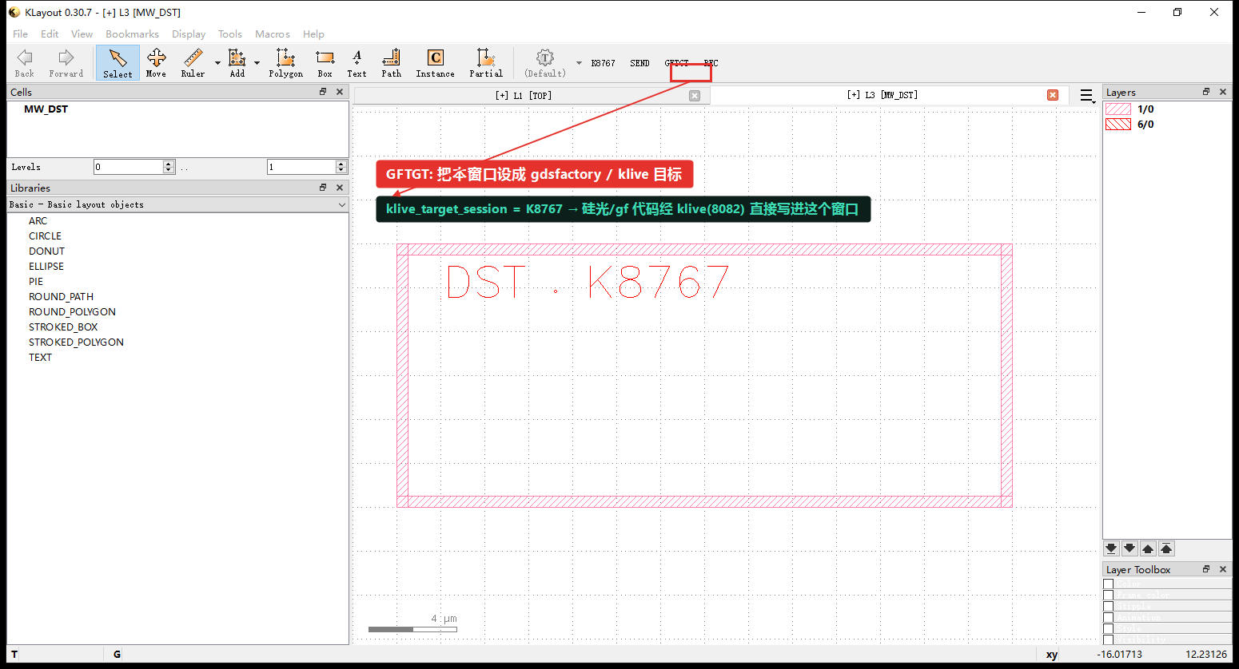This screenshot has height=669, width=1239.
Task: Move selected layer to top
Action: click(1166, 548)
